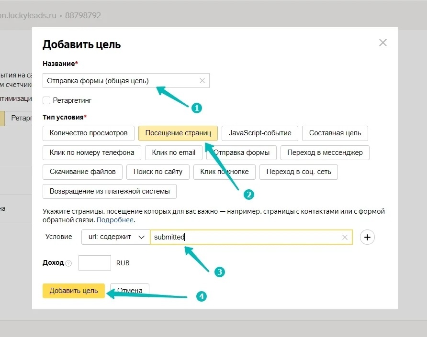Select Клик по email condition type
The width and height of the screenshot is (427, 337).
[x=173, y=152]
